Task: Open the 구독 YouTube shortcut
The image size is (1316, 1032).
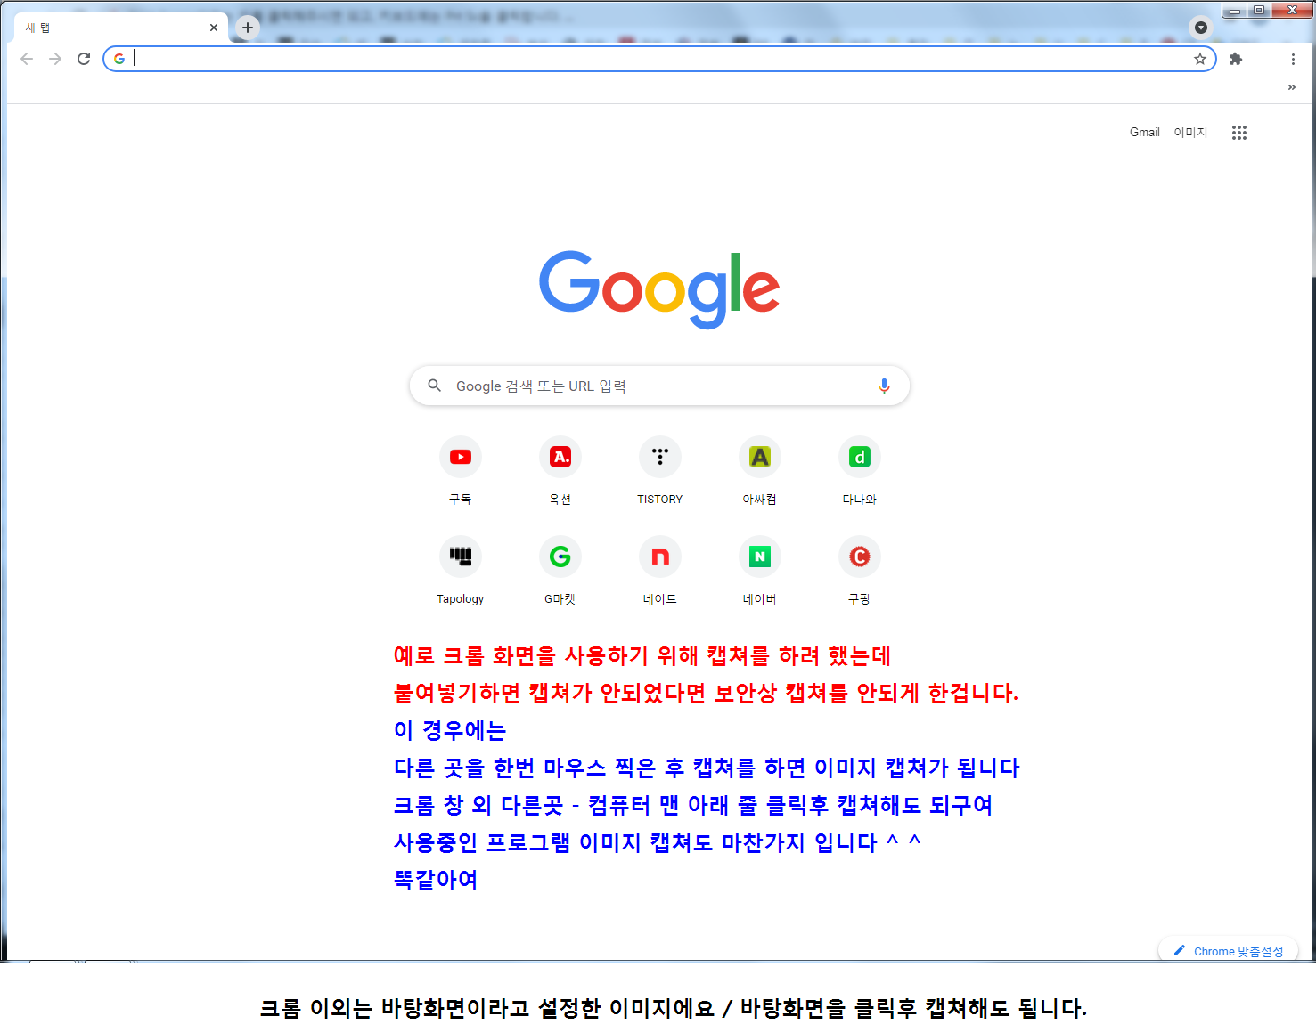Action: click(461, 472)
